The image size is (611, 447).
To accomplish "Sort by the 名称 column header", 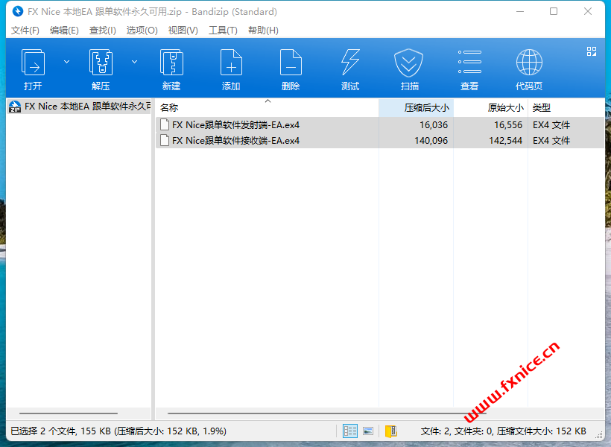I will coord(267,108).
